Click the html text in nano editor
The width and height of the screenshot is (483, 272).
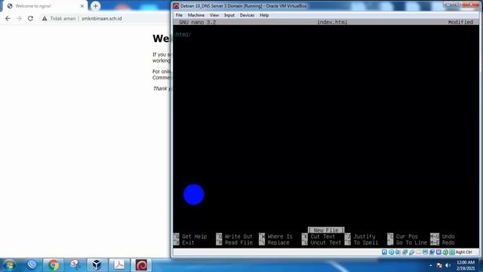[x=183, y=35]
